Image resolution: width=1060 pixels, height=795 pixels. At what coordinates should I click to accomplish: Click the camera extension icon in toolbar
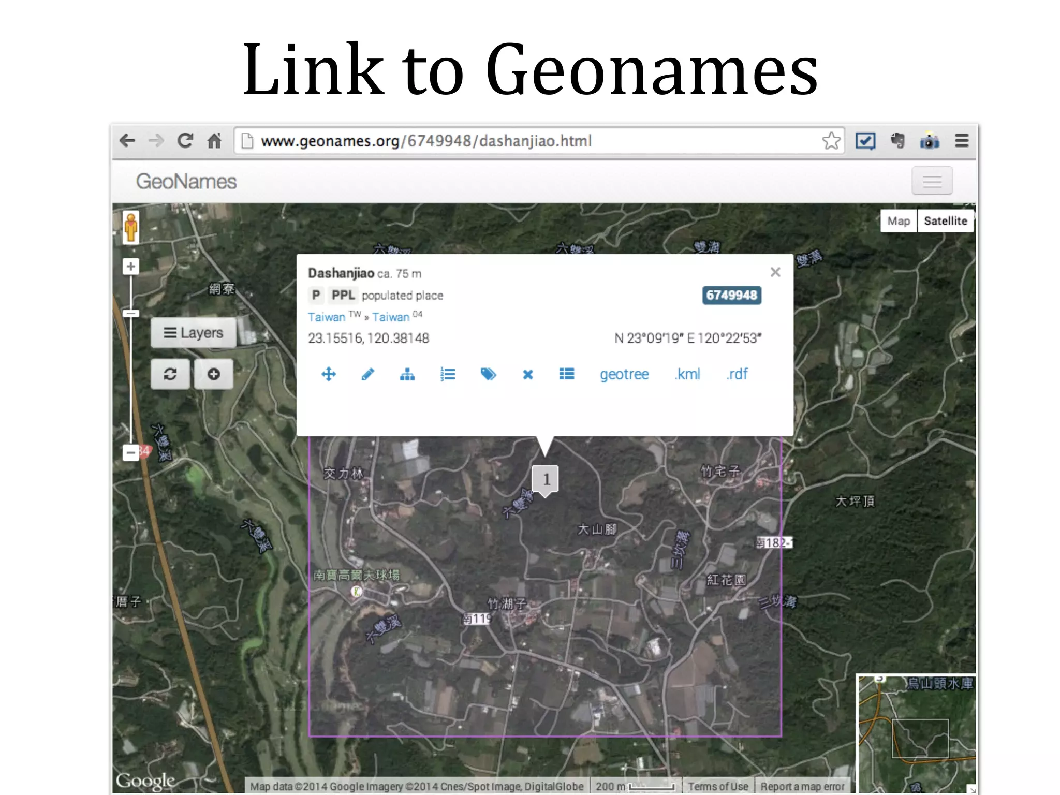point(930,141)
